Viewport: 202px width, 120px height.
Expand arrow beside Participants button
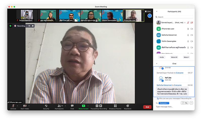click(x=65, y=106)
